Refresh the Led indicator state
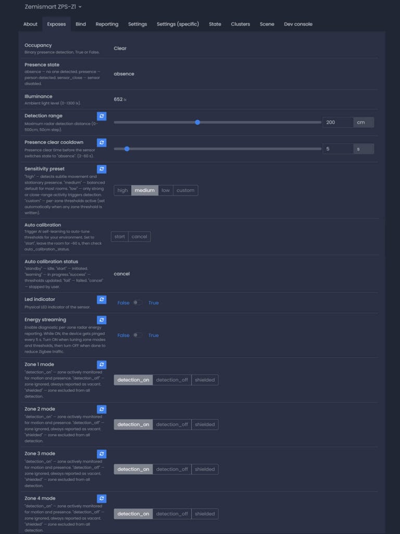Image resolution: width=400 pixels, height=534 pixels. click(102, 299)
